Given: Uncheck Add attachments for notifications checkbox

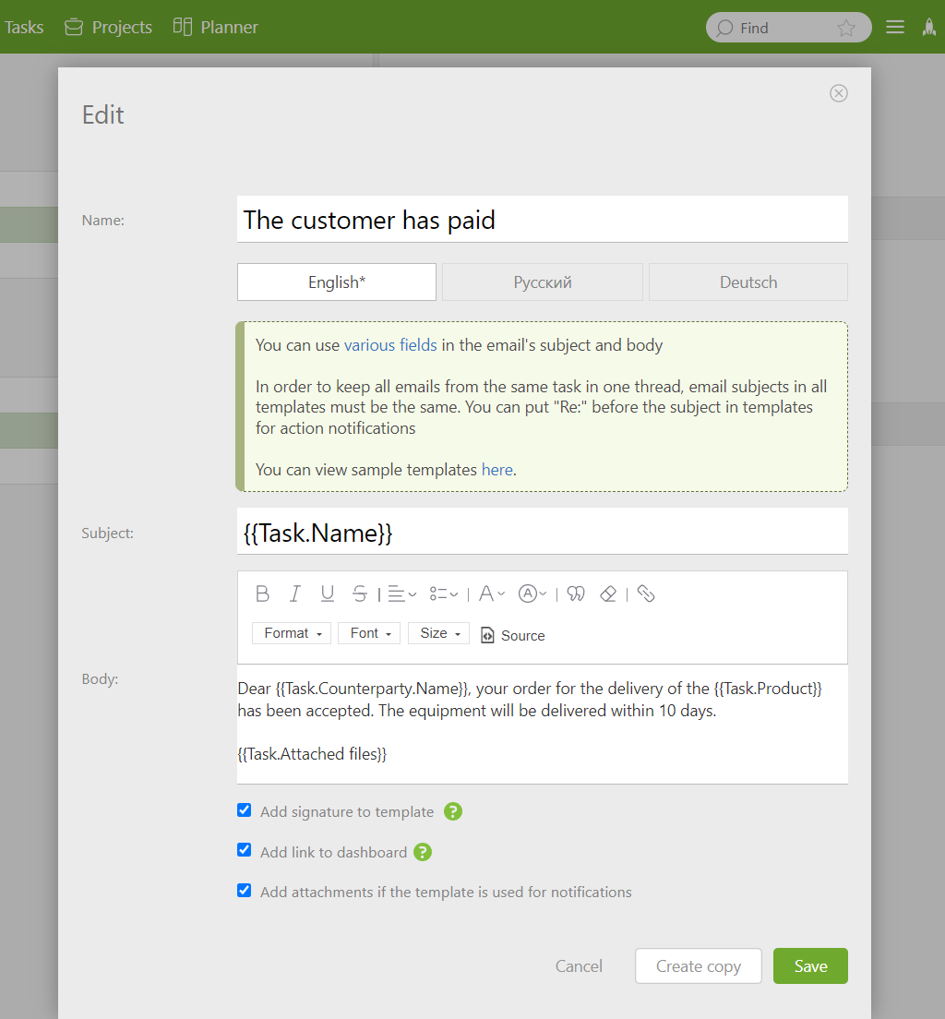Looking at the screenshot, I should point(245,891).
